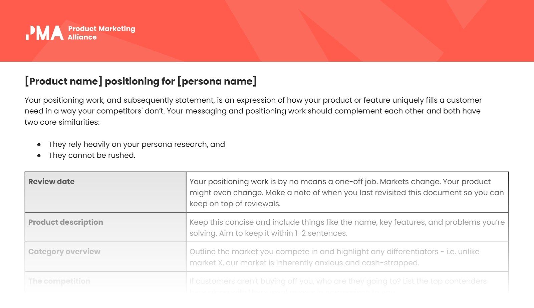Viewport: 534px width, 308px height.
Task: Click the 'They cannot be rushed' bullet
Action: click(x=92, y=155)
